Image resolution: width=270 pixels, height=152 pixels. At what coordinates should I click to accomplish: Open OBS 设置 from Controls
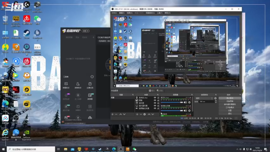pyautogui.click(x=230, y=110)
